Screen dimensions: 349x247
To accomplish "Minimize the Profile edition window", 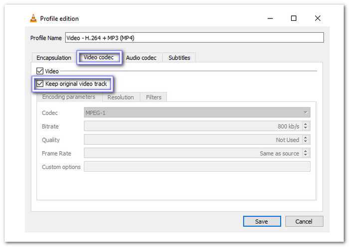I will coord(270,18).
